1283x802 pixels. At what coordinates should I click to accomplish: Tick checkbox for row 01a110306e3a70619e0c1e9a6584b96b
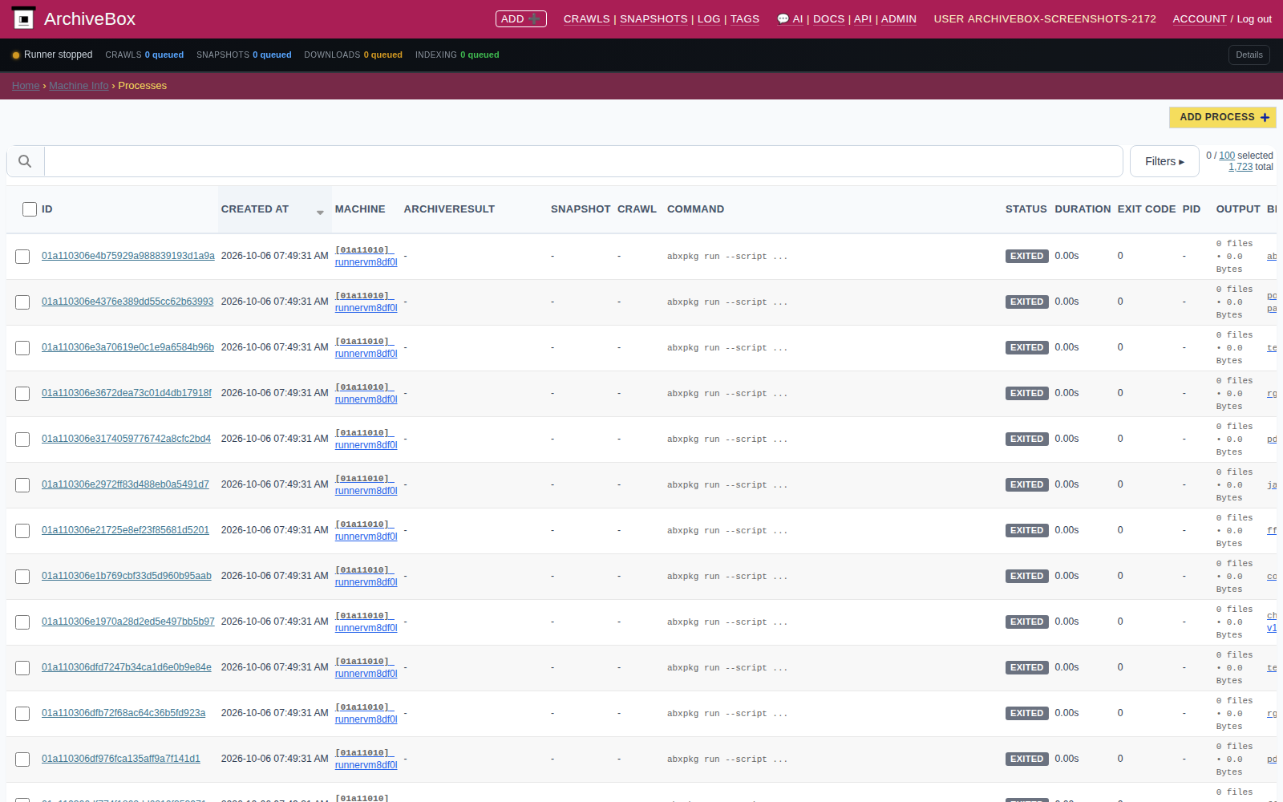22,348
